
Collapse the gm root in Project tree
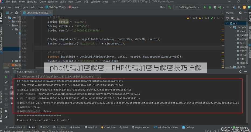tap(6, 17)
